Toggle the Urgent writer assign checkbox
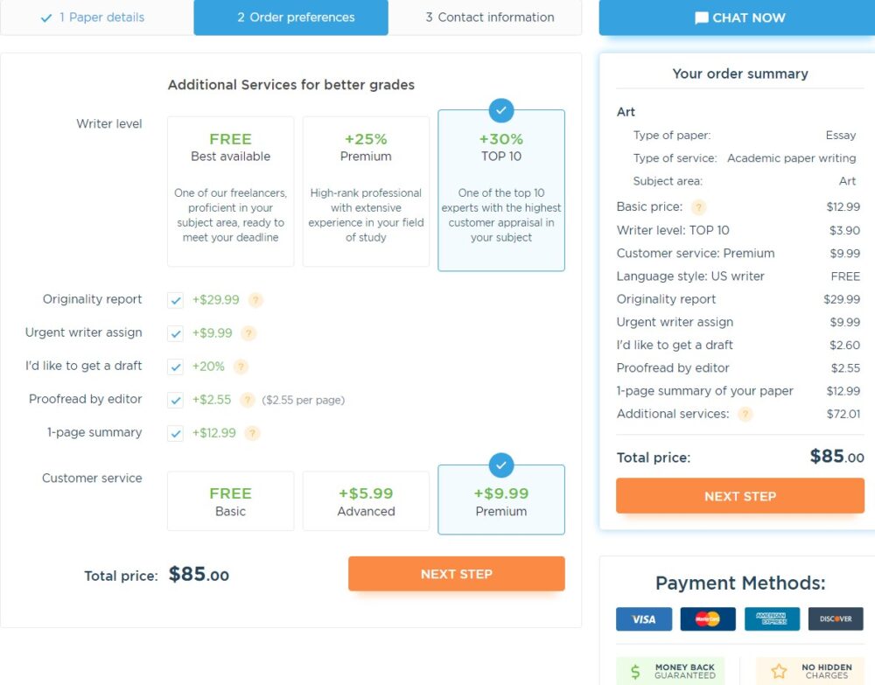The height and width of the screenshot is (685, 875). click(175, 333)
